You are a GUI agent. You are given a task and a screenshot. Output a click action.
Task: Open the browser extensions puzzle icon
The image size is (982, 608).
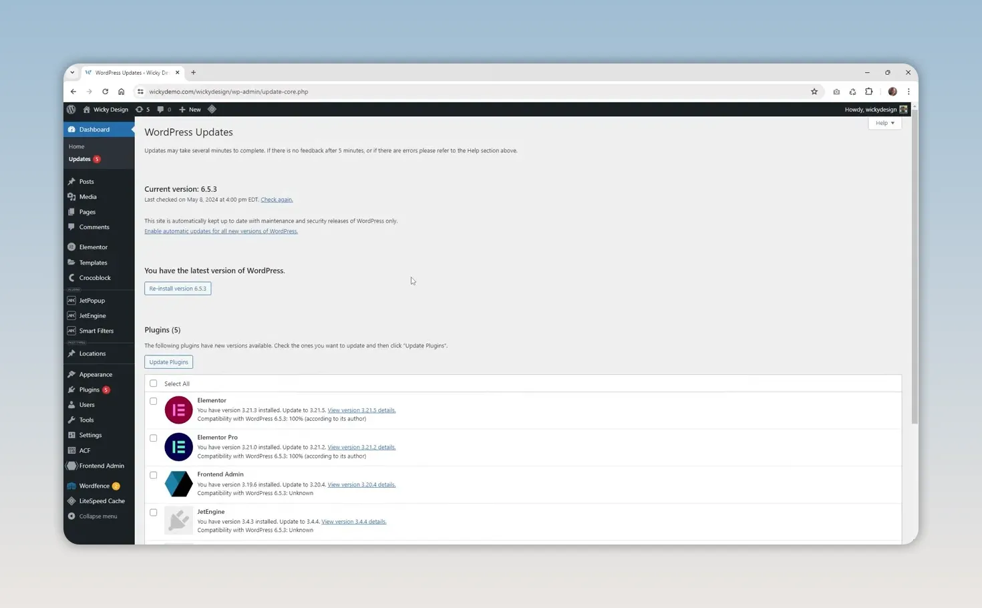click(868, 92)
